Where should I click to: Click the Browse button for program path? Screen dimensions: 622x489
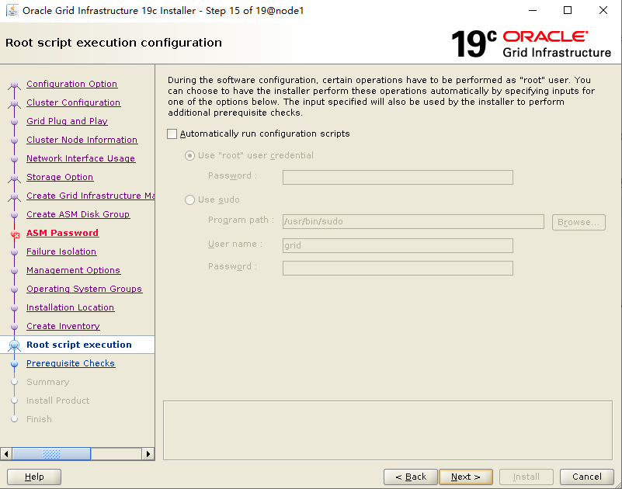click(x=579, y=222)
